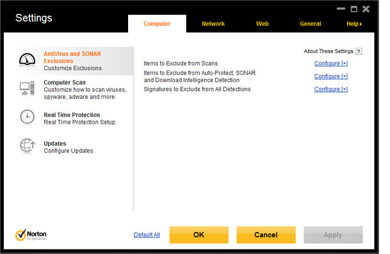This screenshot has height=254, width=390.
Task: Click the Apply button
Action: point(333,235)
